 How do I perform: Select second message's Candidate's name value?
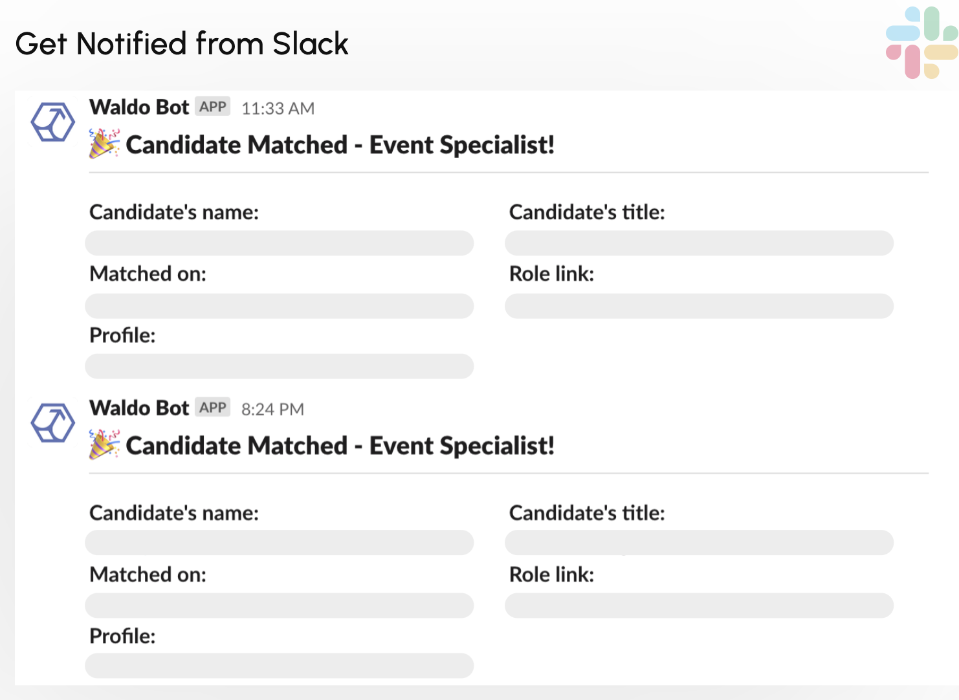tap(280, 543)
